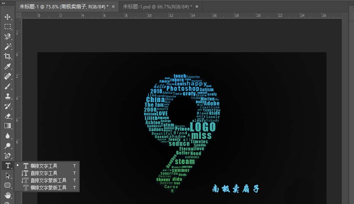
Task: Select the Hand tool
Action: tap(8, 195)
